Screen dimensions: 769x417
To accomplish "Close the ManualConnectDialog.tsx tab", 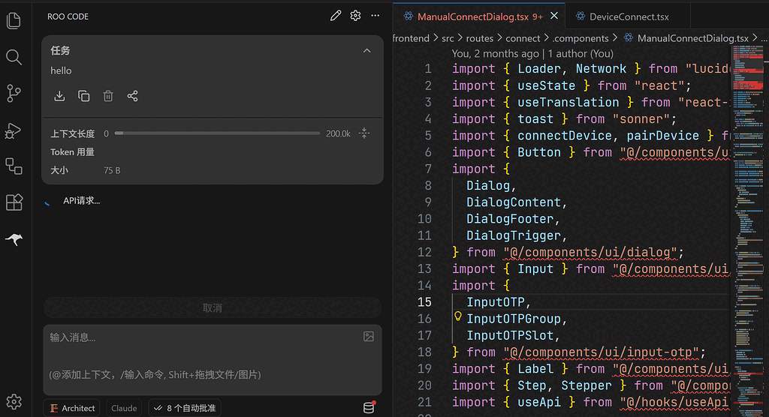I will click(554, 16).
